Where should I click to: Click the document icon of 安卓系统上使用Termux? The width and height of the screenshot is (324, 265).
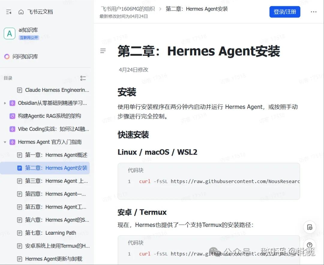(x=19, y=246)
